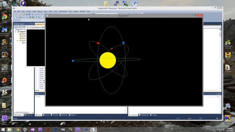Viewport: 235px width, 132px height.
Task: Open the Team menu
Action: click(46, 11)
